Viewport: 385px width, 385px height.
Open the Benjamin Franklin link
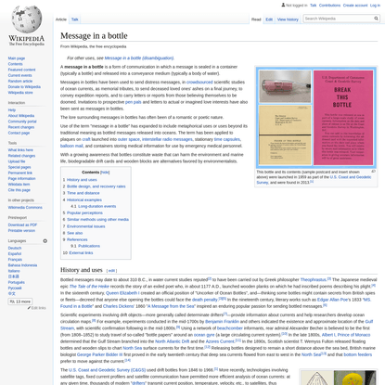[x=222, y=321]
